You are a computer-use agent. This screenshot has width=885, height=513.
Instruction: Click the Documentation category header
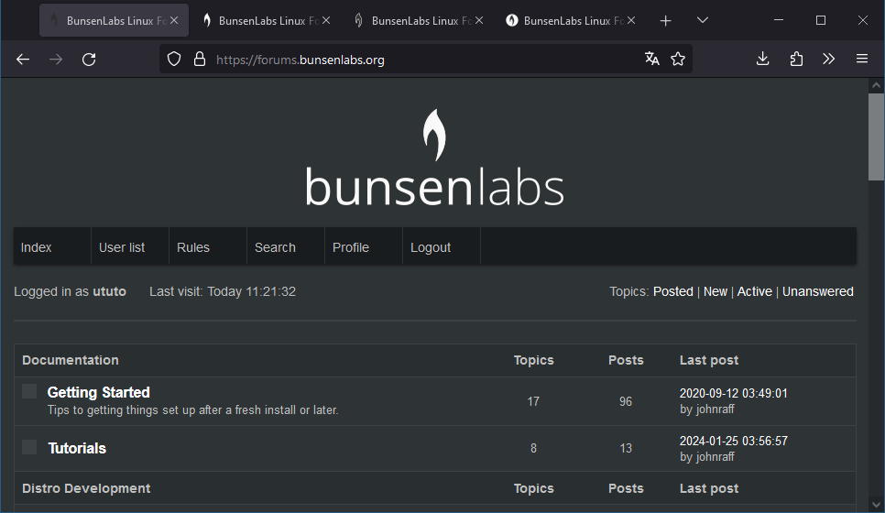coord(70,360)
